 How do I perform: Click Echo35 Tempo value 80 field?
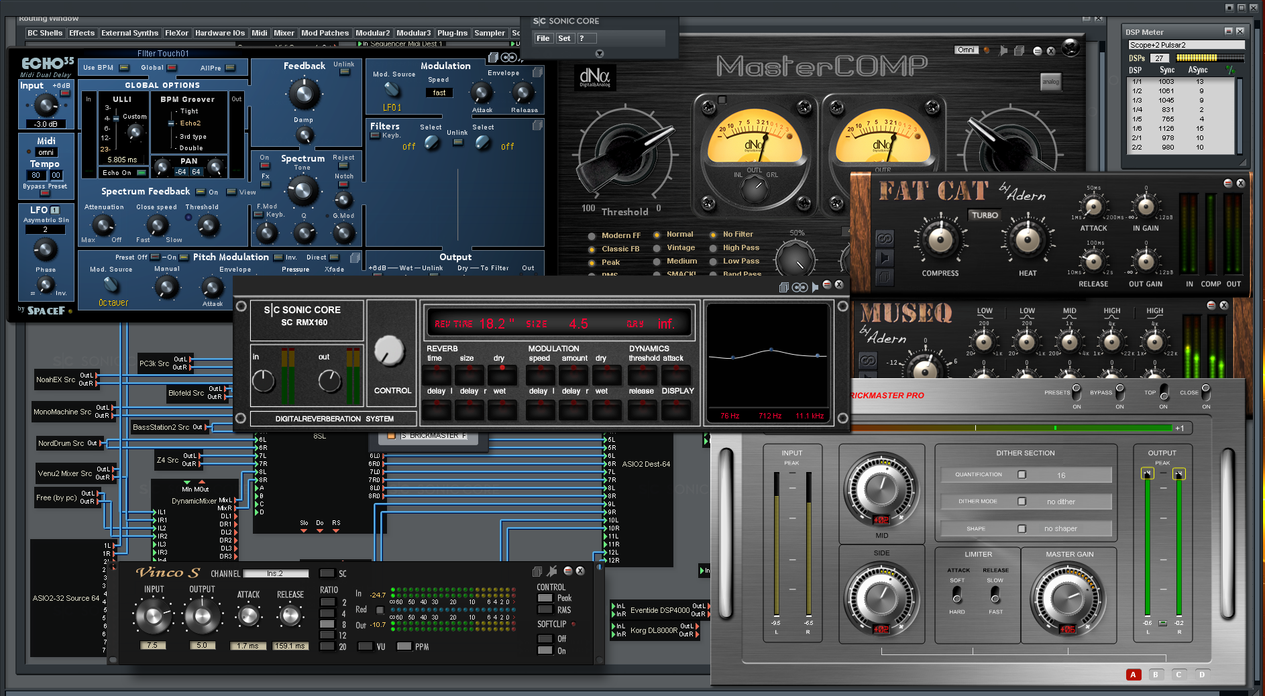pyautogui.click(x=36, y=175)
